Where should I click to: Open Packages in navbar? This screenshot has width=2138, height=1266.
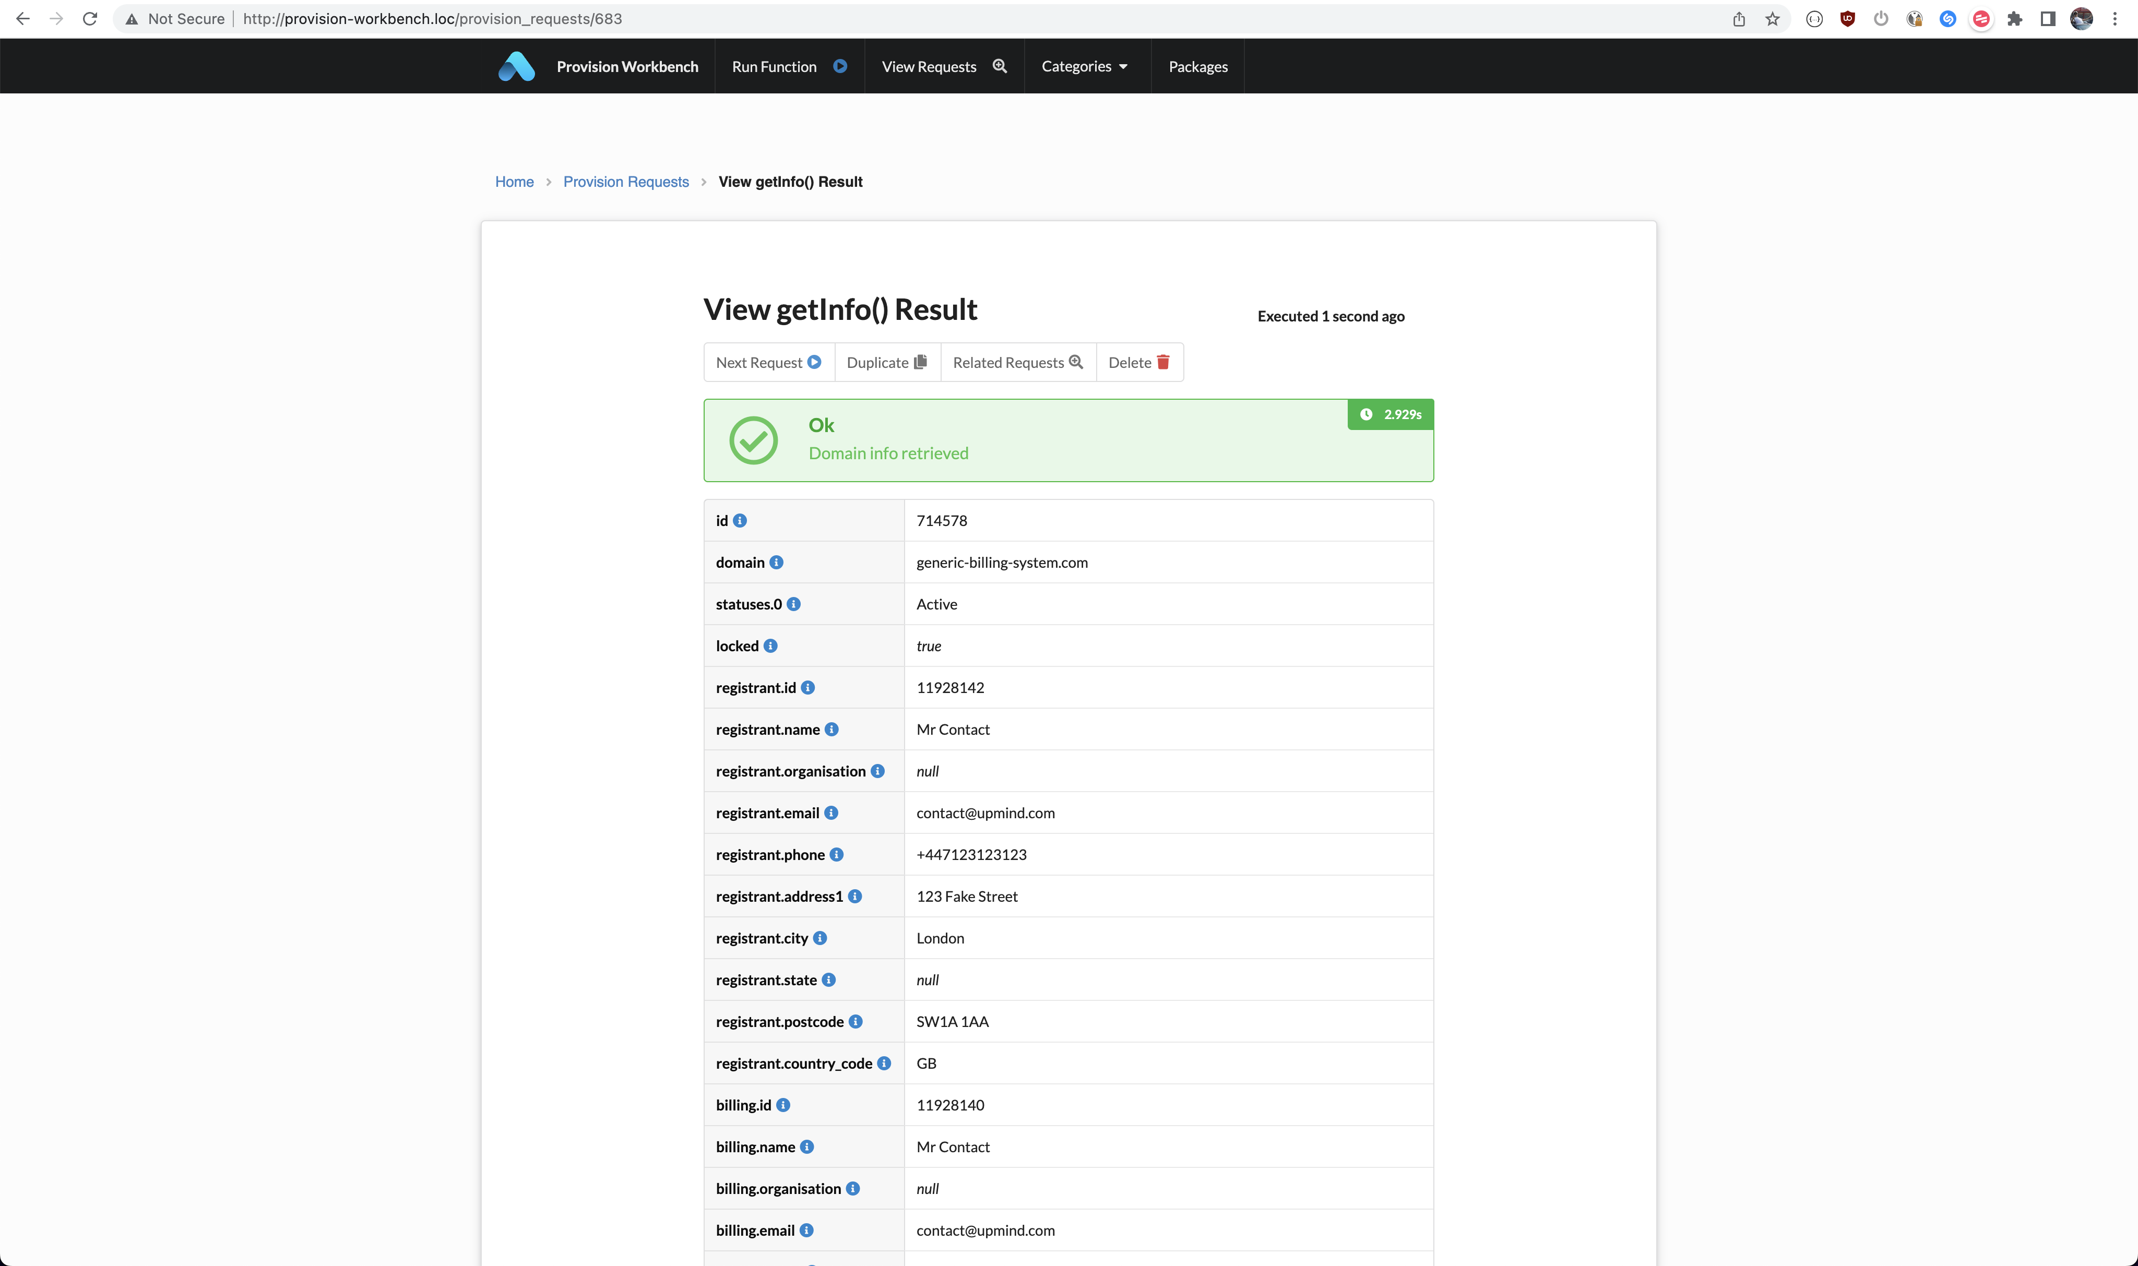[1198, 67]
